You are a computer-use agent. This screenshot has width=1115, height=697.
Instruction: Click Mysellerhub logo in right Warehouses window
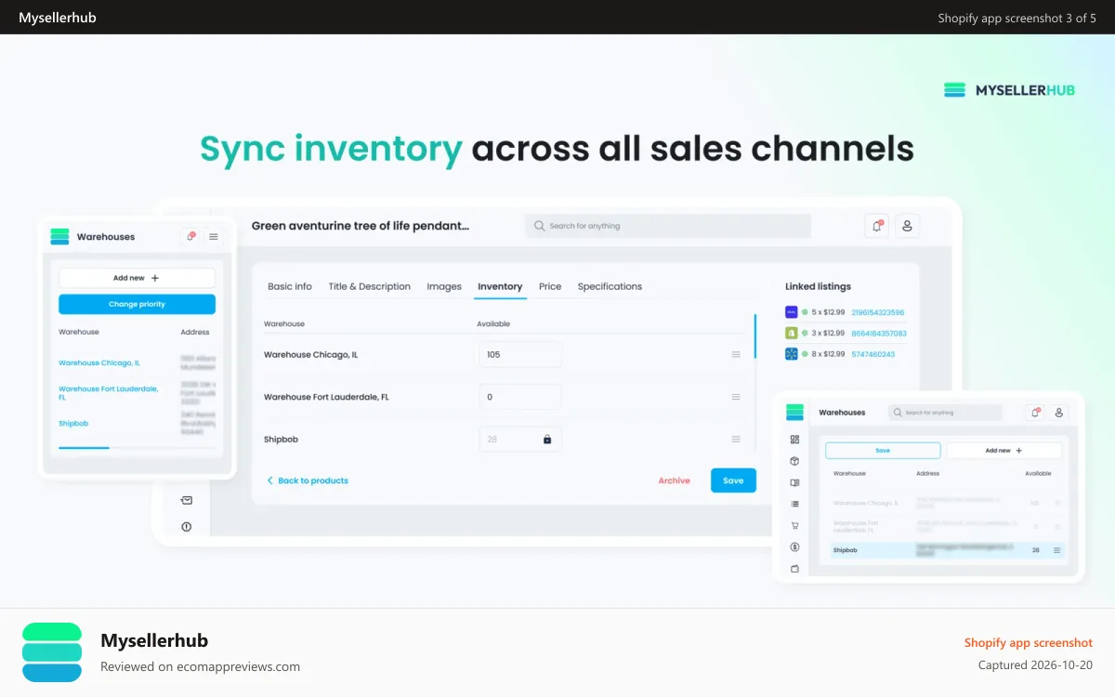pyautogui.click(x=794, y=412)
